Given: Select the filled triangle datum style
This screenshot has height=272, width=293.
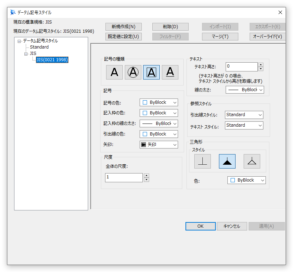Looking at the screenshot, I should point(227,161).
